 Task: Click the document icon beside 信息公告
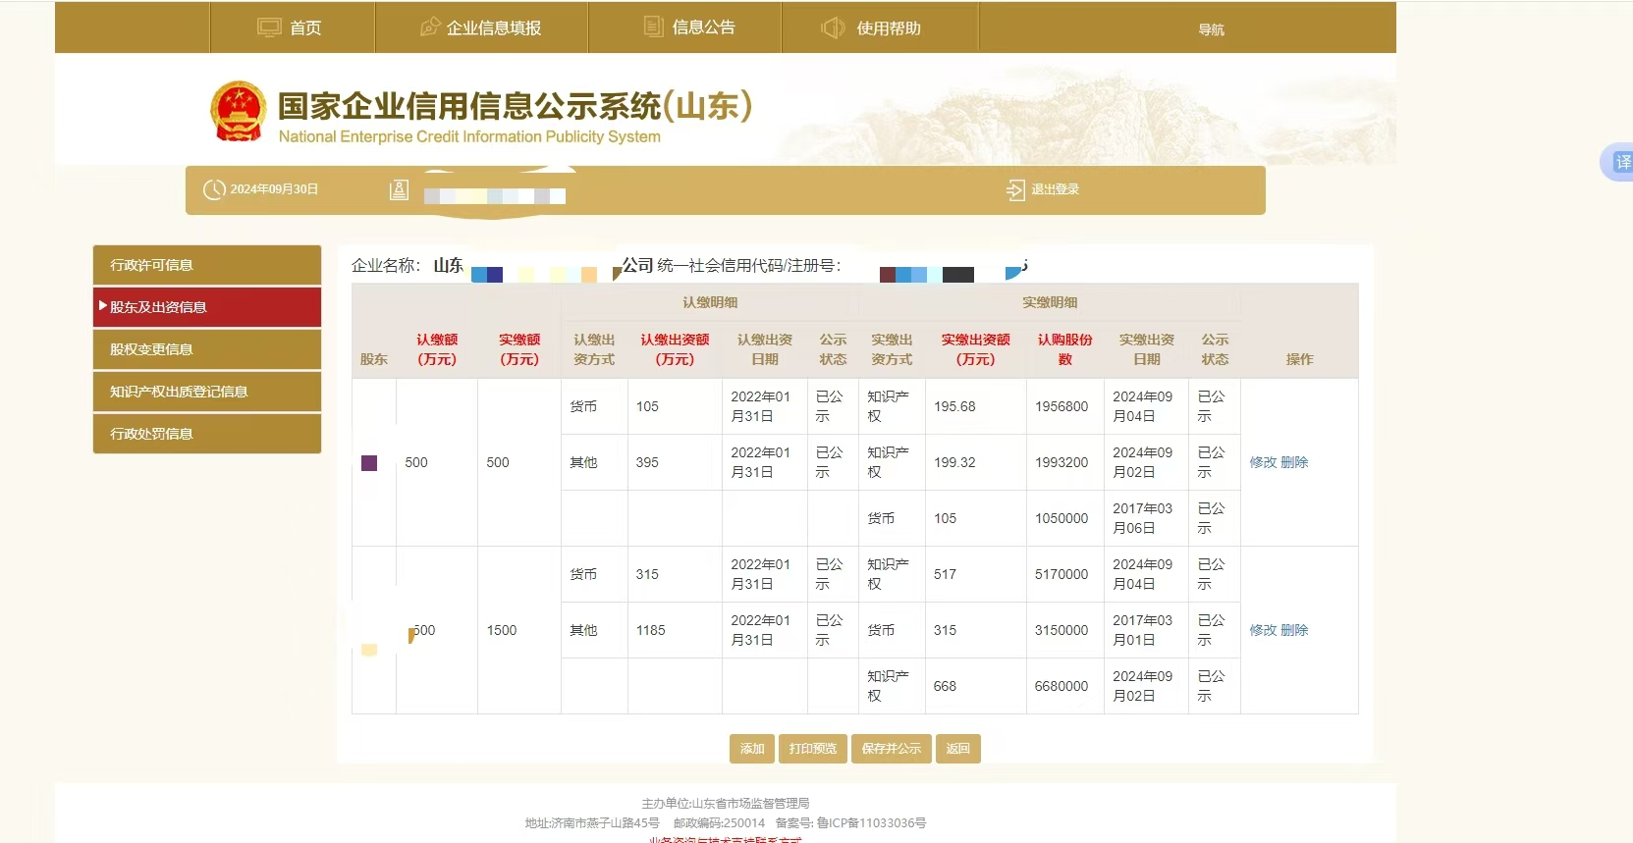[x=653, y=26]
